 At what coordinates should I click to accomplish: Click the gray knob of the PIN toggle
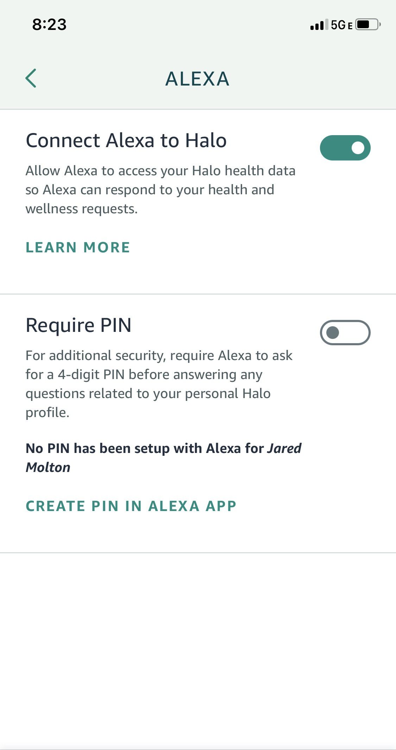333,333
